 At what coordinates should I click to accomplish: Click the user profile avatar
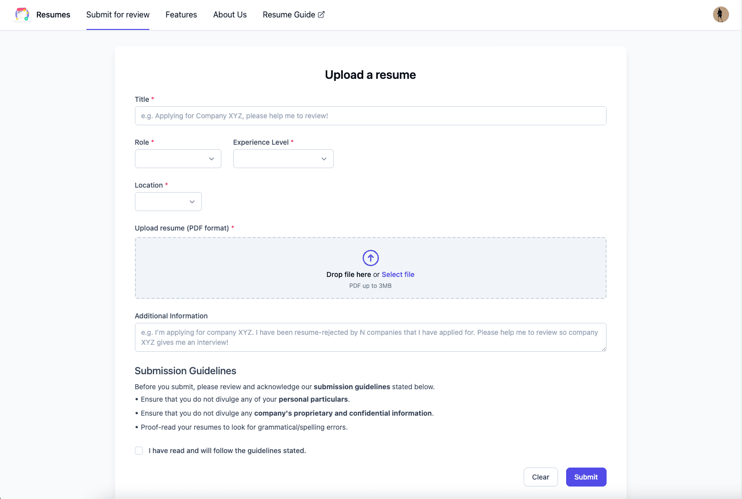(721, 14)
